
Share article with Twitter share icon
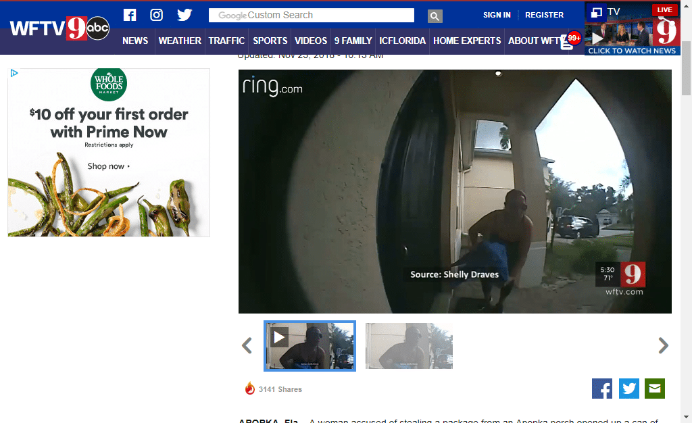tap(628, 389)
